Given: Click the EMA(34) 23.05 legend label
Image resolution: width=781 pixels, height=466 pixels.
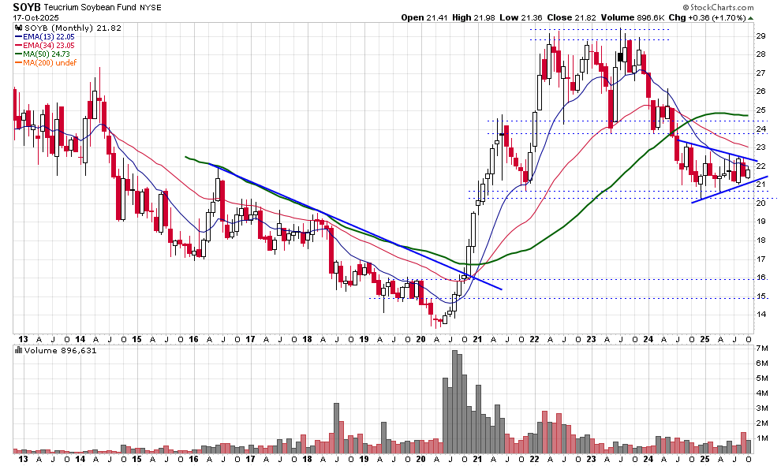Looking at the screenshot, I should pos(49,46).
